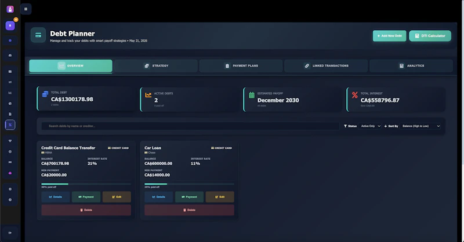This screenshot has height=242, width=464.
Task: Open the Linked Transactions tab
Action: (326, 66)
